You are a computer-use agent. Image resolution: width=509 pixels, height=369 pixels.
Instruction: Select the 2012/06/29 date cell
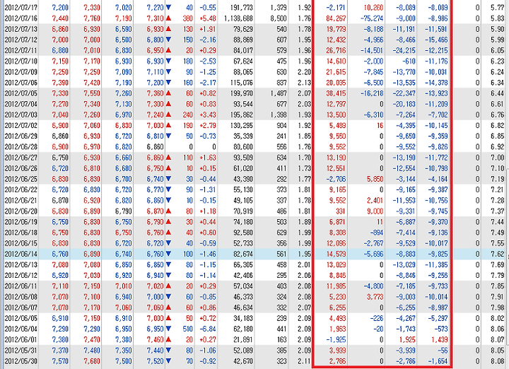(x=21, y=136)
